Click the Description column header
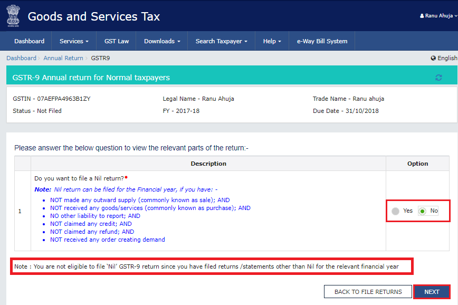The height and width of the screenshot is (305, 458). (208, 164)
